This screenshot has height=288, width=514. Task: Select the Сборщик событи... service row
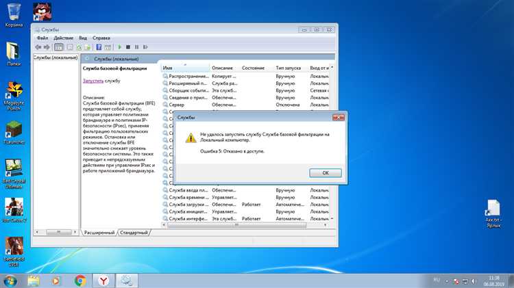point(246,90)
